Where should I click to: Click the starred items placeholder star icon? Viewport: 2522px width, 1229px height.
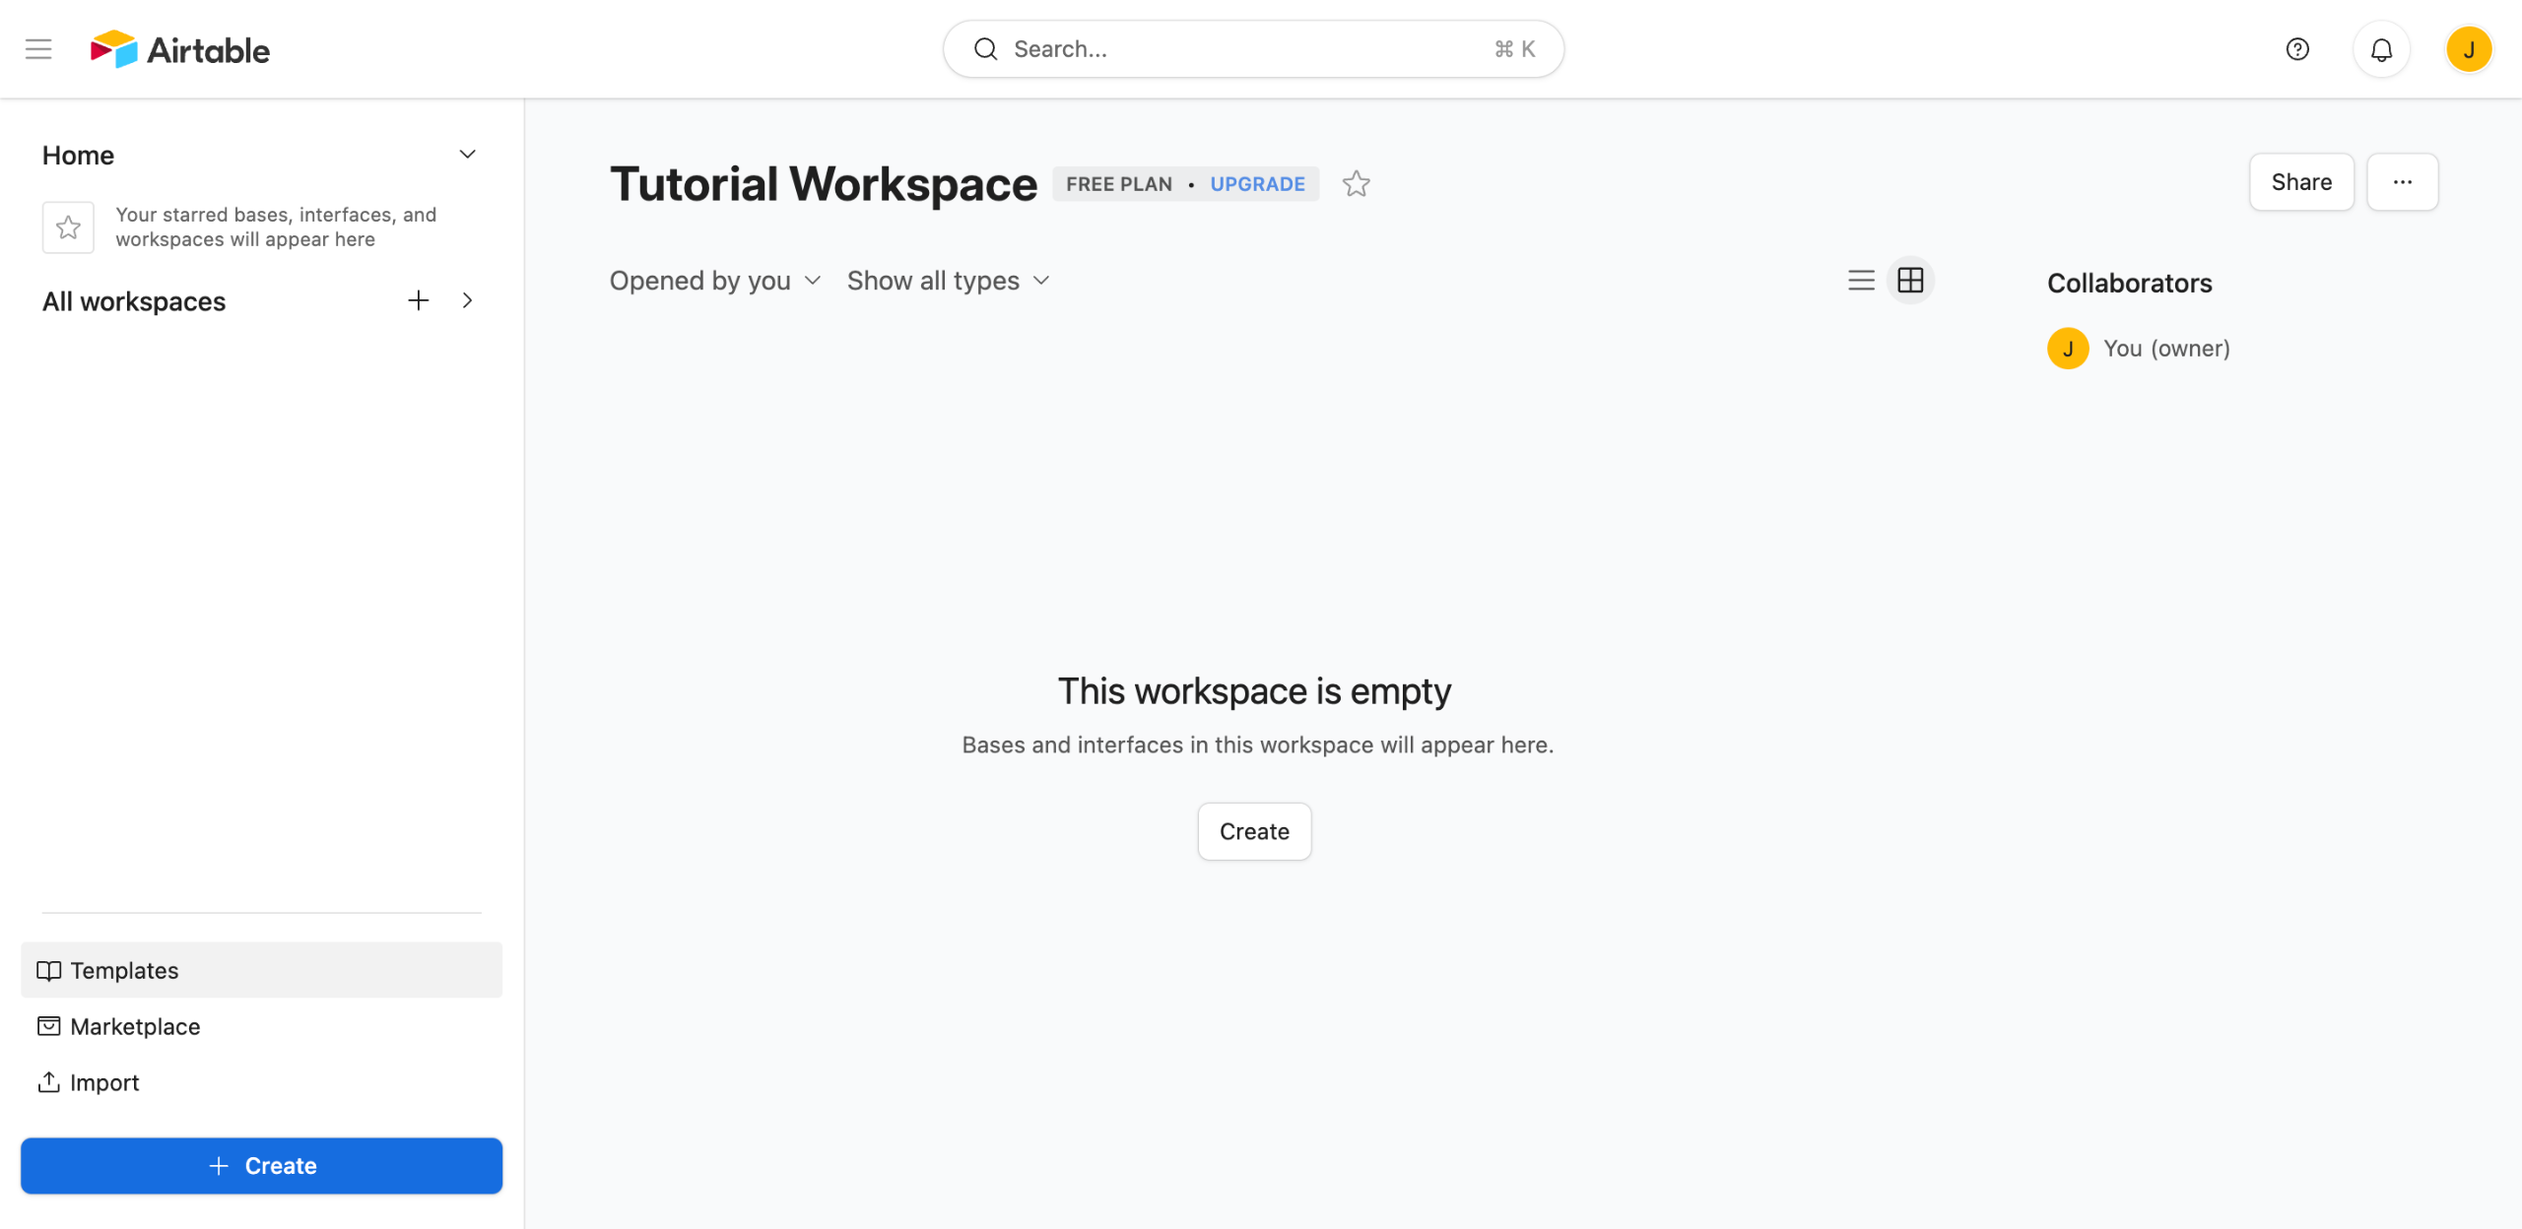(68, 227)
